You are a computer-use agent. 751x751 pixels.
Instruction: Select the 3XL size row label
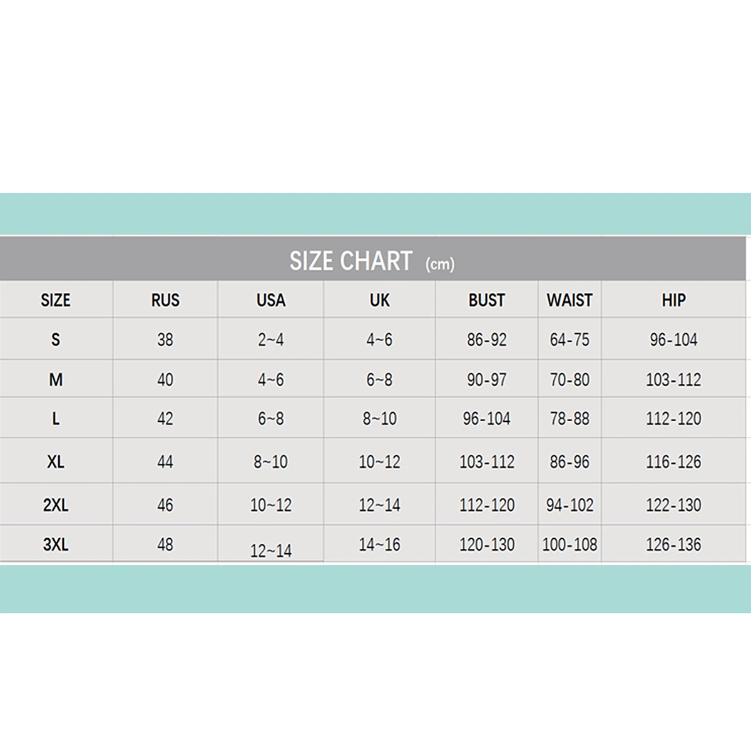tap(56, 544)
